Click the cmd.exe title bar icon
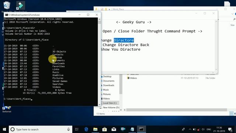This screenshot has width=236, height=133. 7,15
